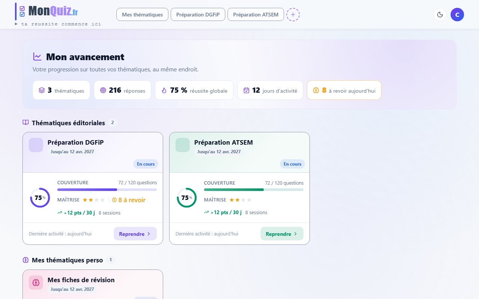Click the calendar icon beside 12 jours
This screenshot has width=479, height=299.
pyautogui.click(x=246, y=90)
